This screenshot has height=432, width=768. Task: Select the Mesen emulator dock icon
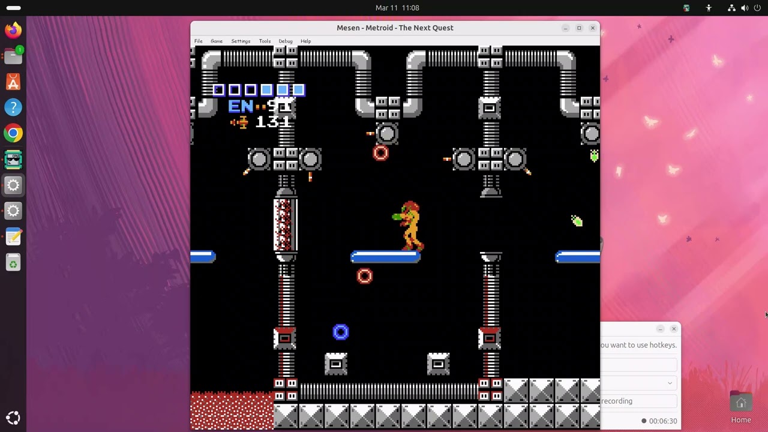[x=13, y=159]
